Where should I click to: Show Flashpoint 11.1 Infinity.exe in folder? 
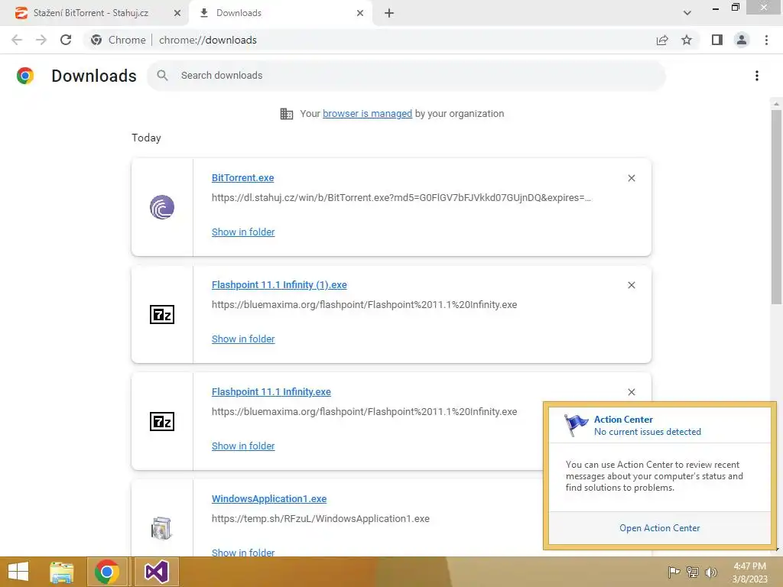(243, 446)
